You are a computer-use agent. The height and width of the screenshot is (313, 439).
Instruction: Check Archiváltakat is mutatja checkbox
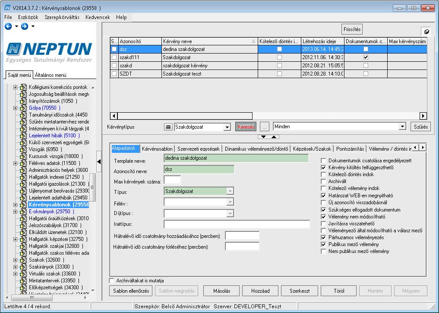pyautogui.click(x=112, y=281)
